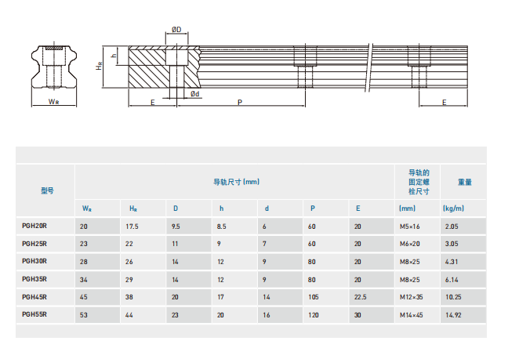Click the 9.5 D value for PGH20R
This screenshot has width=508, height=348.
click(x=176, y=227)
